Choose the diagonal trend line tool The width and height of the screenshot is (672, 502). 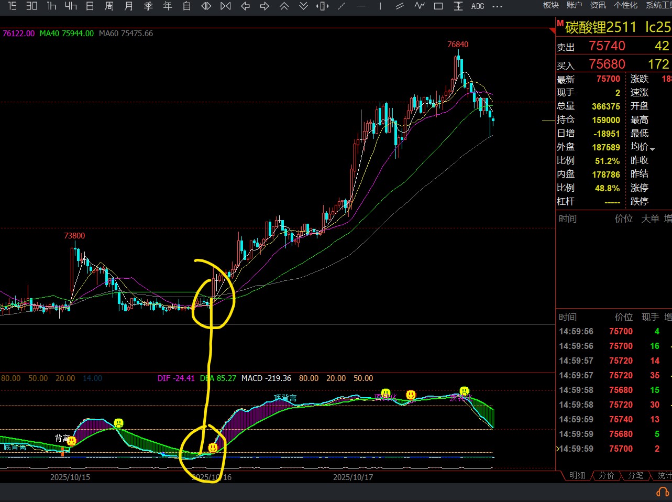click(x=341, y=6)
